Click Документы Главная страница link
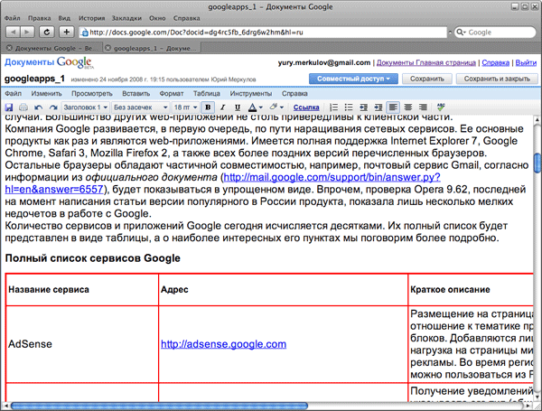The width and height of the screenshot is (542, 411). (x=425, y=62)
